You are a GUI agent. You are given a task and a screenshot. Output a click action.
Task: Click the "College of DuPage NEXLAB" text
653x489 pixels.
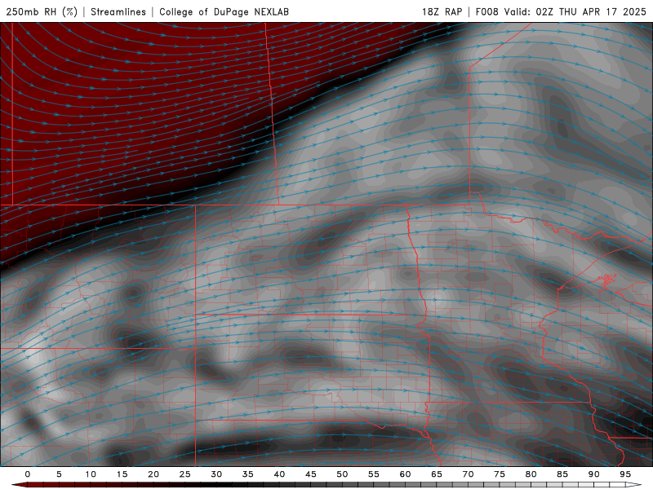tap(224, 11)
